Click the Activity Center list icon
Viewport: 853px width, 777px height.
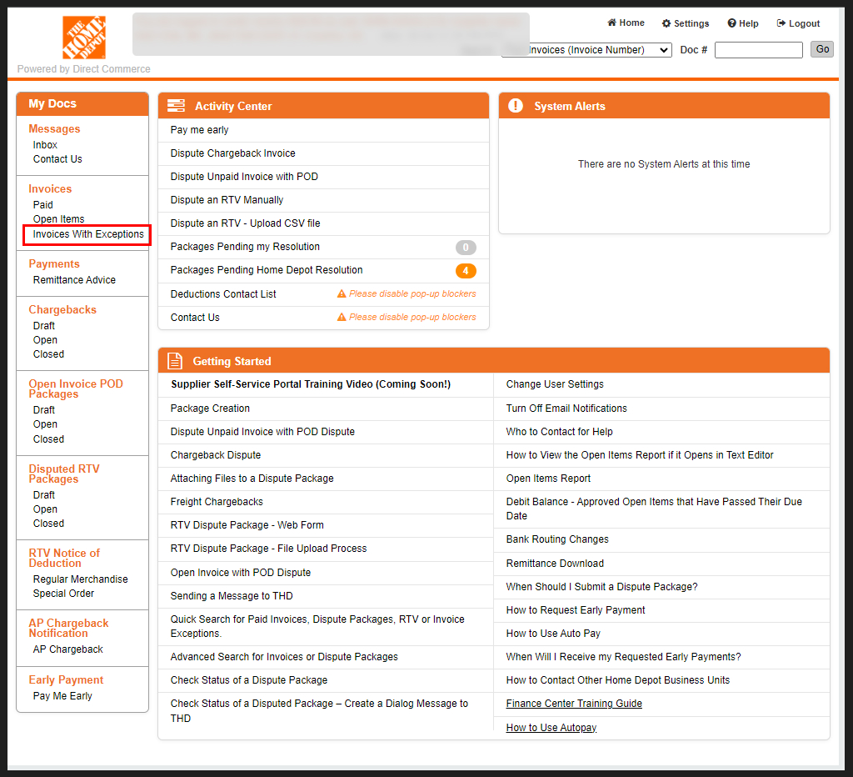coord(176,105)
